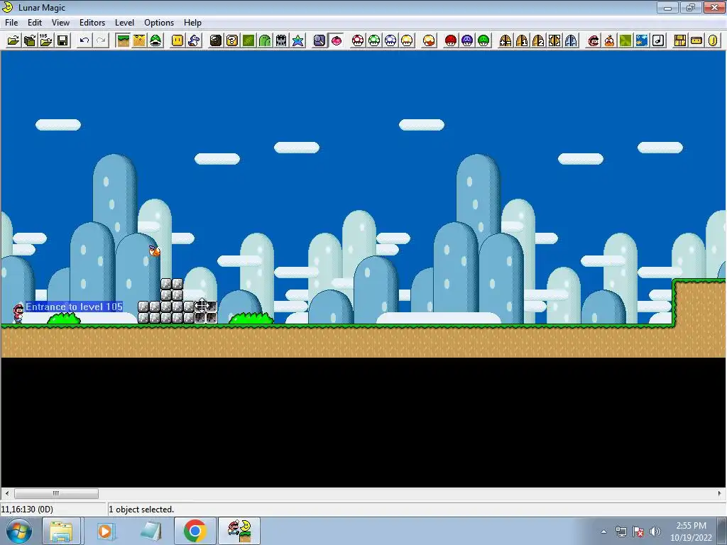The image size is (727, 545).
Task: Click the red spotted mushroom icon
Action: point(358,40)
